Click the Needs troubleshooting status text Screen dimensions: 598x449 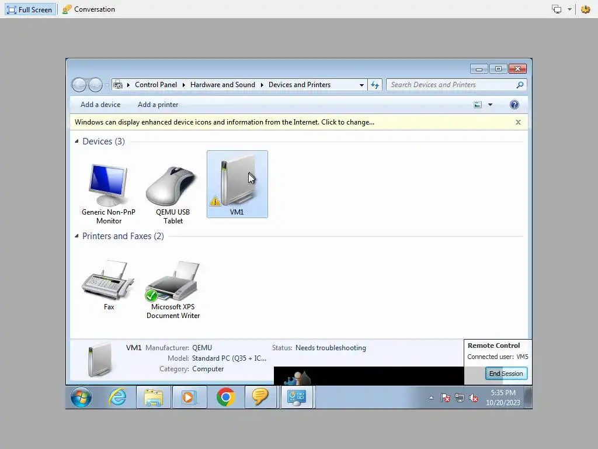pyautogui.click(x=331, y=348)
